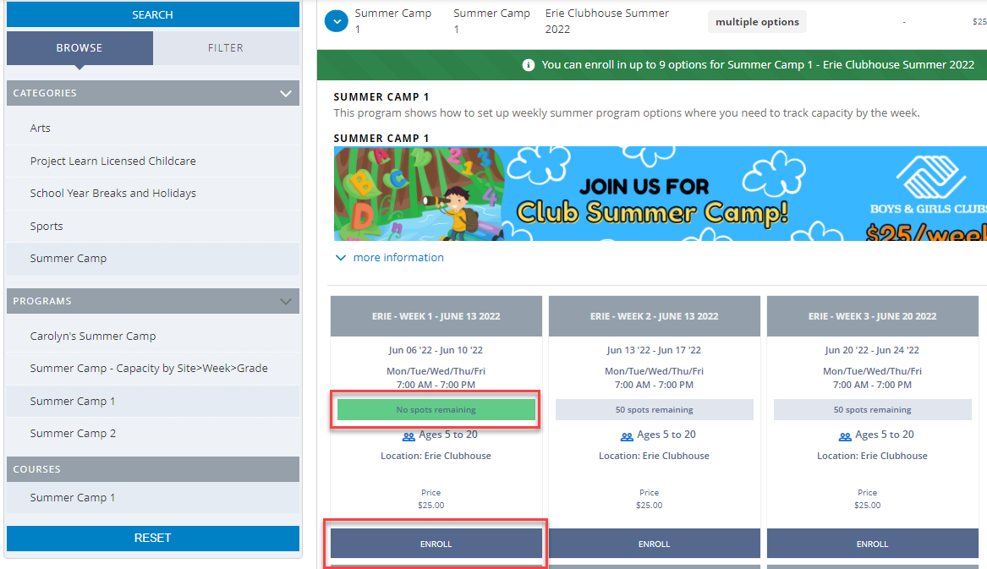Select the 50 spots remaining badge for Week 2
This screenshot has height=569, width=987.
[654, 409]
